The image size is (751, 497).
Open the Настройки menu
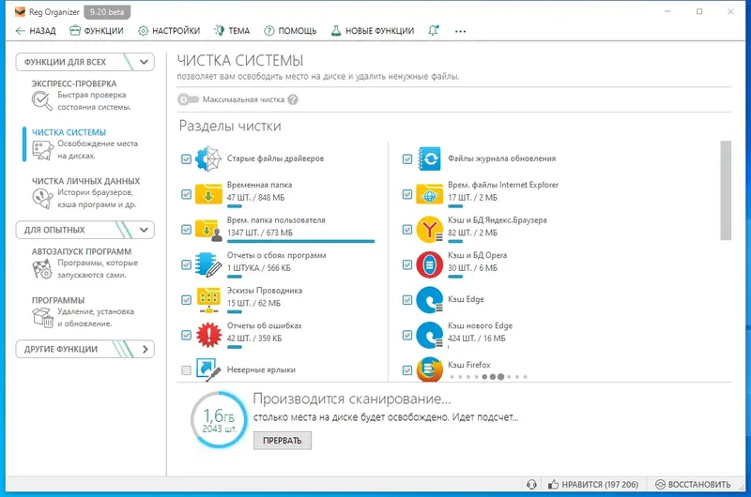coord(169,31)
